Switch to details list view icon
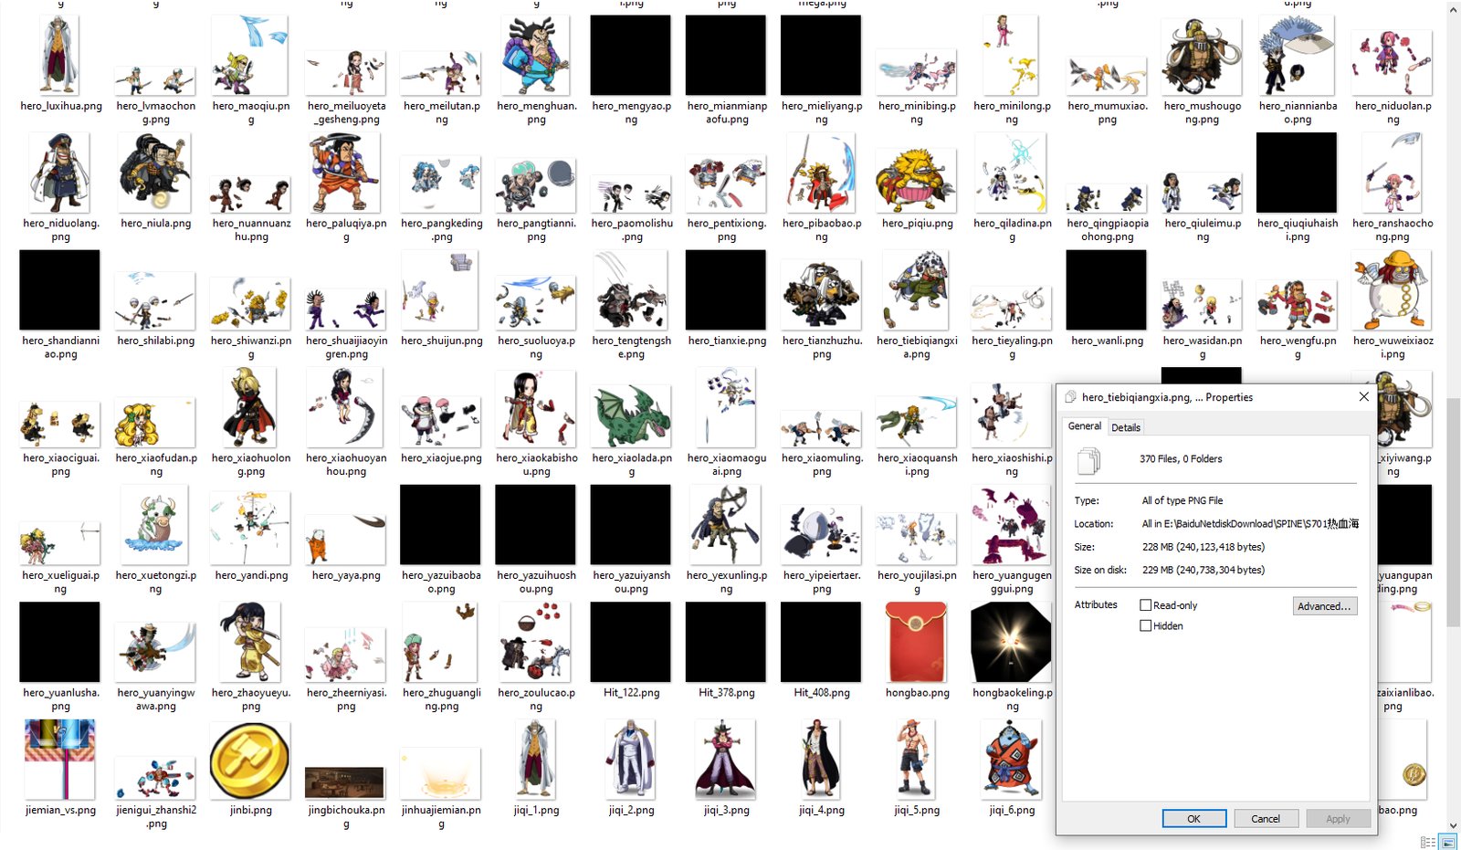 click(1428, 842)
